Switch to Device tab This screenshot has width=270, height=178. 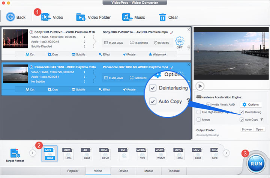coord(123,171)
